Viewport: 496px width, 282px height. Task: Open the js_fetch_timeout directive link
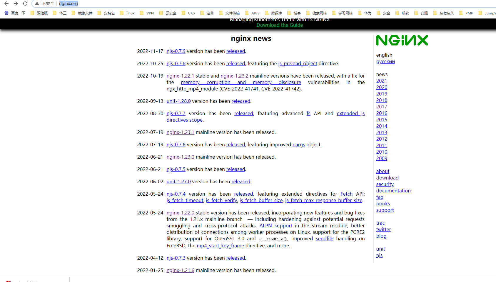pyautogui.click(x=185, y=200)
